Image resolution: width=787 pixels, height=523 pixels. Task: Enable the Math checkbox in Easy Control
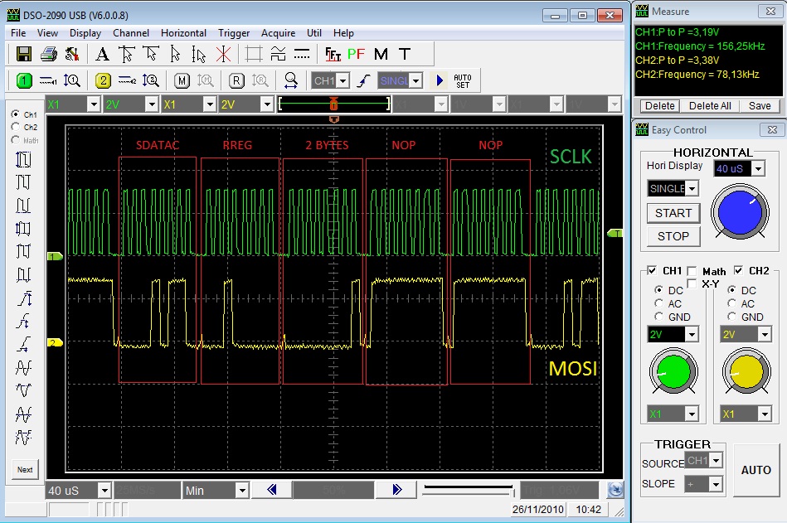(x=692, y=271)
